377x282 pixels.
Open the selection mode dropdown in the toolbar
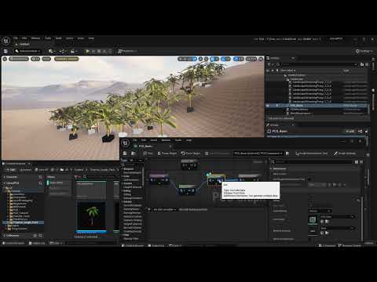click(x=27, y=51)
